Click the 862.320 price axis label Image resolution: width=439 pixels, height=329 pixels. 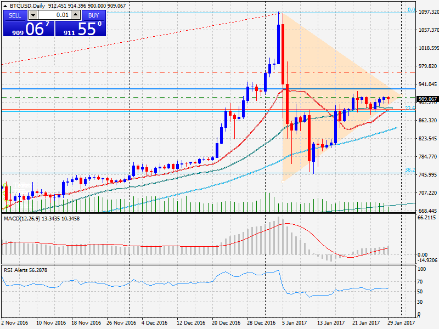pos(427,121)
